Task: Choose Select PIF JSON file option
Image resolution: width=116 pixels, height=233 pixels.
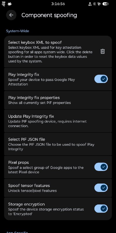Action: pyautogui.click(x=58, y=144)
